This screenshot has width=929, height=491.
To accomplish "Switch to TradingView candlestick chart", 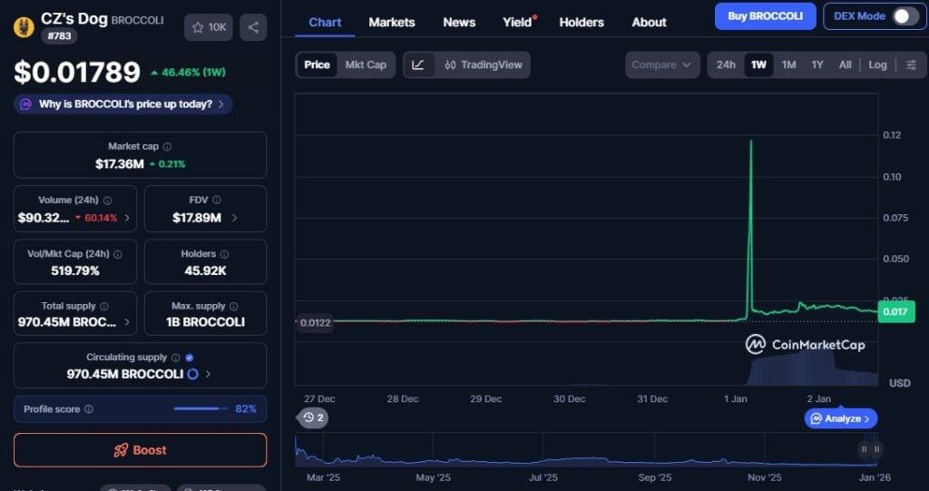I will click(484, 65).
